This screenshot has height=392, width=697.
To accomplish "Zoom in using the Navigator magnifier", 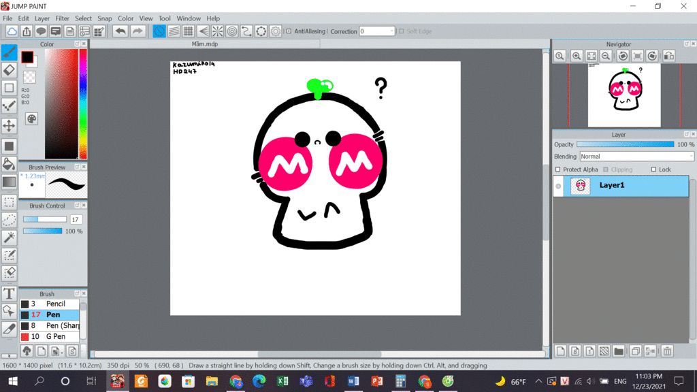I will coord(577,56).
